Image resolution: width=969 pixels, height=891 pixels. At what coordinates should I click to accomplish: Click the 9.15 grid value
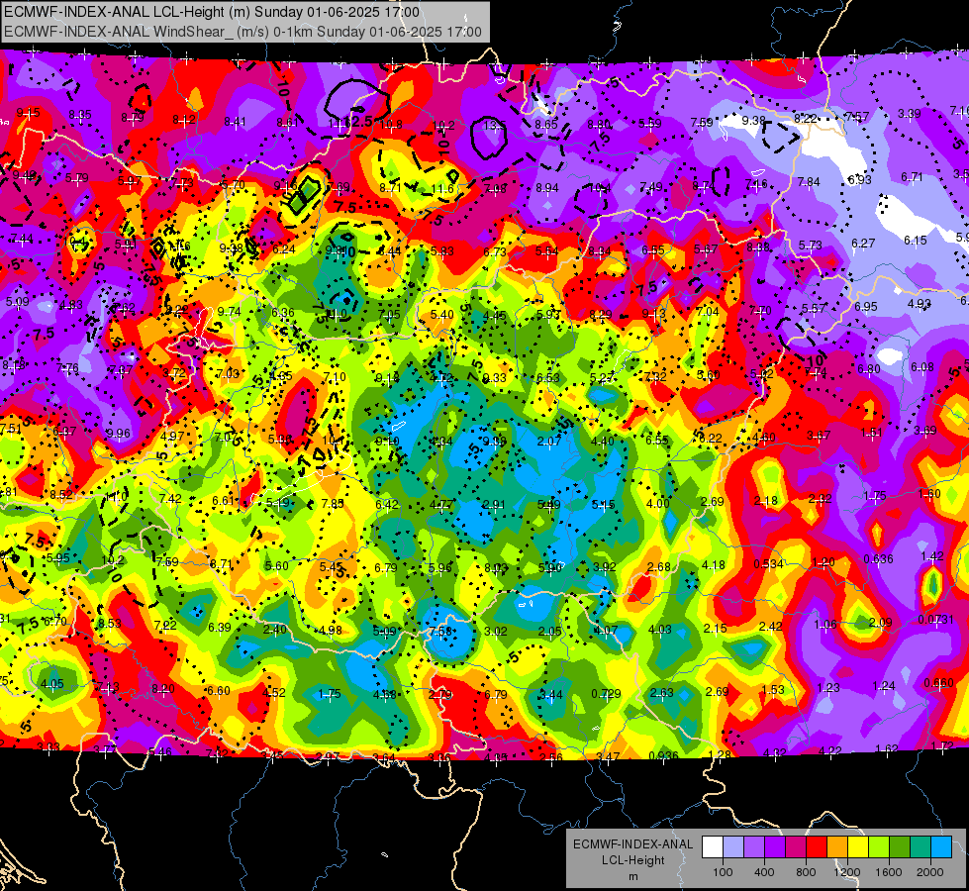(28, 113)
